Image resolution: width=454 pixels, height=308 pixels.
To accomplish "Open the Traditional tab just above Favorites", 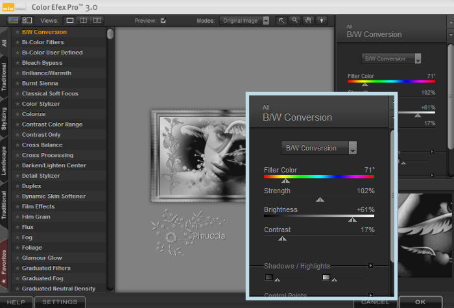I will click(x=4, y=205).
